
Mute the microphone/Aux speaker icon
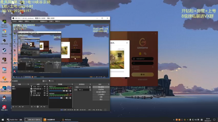coord(67,91)
